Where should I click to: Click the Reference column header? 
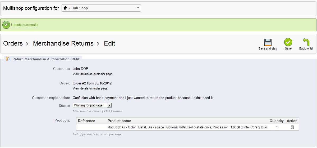pos(86,121)
